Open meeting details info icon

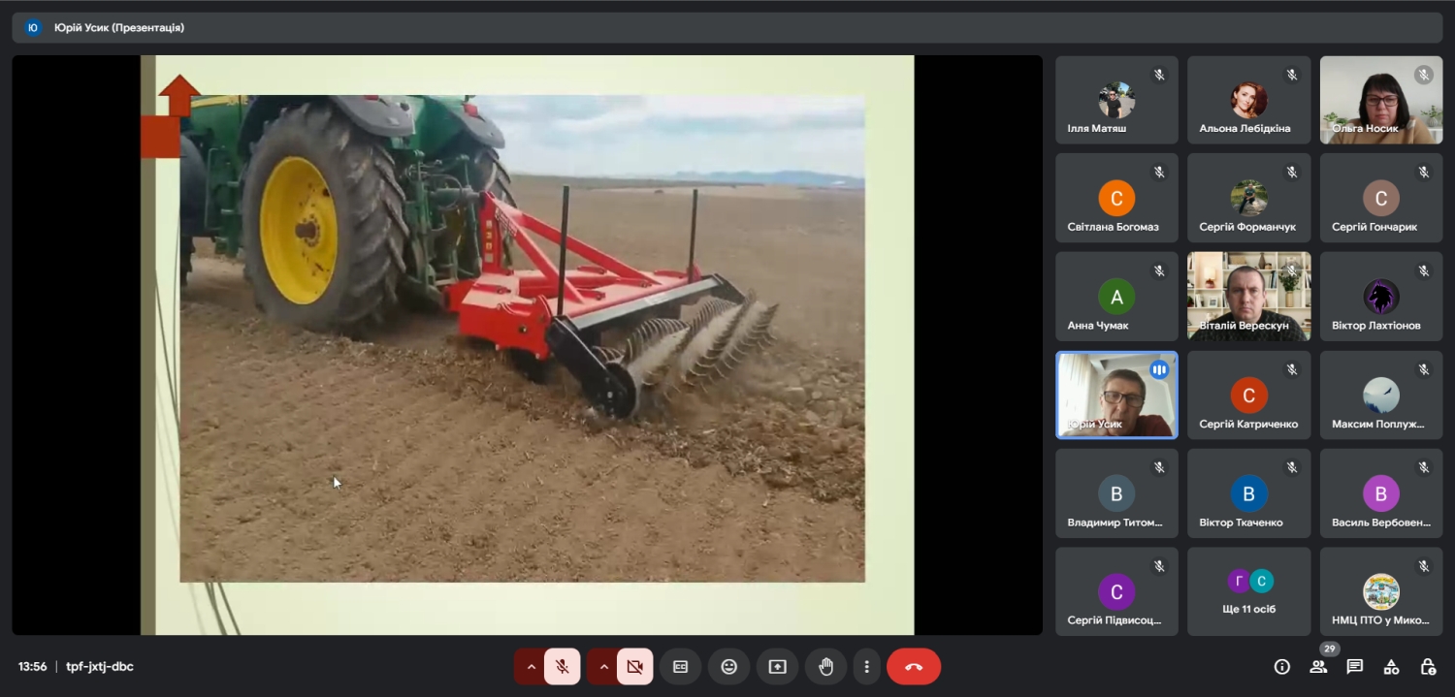1282,667
